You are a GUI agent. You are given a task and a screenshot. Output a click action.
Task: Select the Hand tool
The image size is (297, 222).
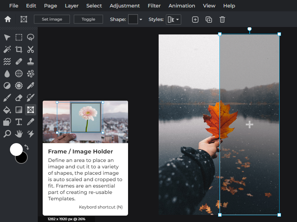point(18,134)
